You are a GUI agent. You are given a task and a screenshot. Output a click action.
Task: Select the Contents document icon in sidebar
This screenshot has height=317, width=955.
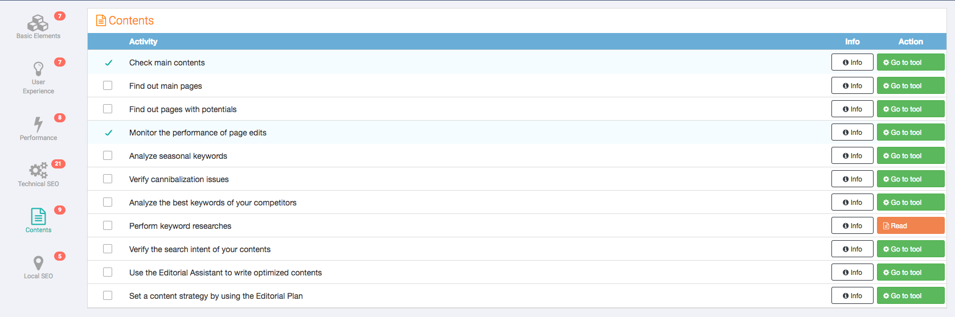click(38, 216)
